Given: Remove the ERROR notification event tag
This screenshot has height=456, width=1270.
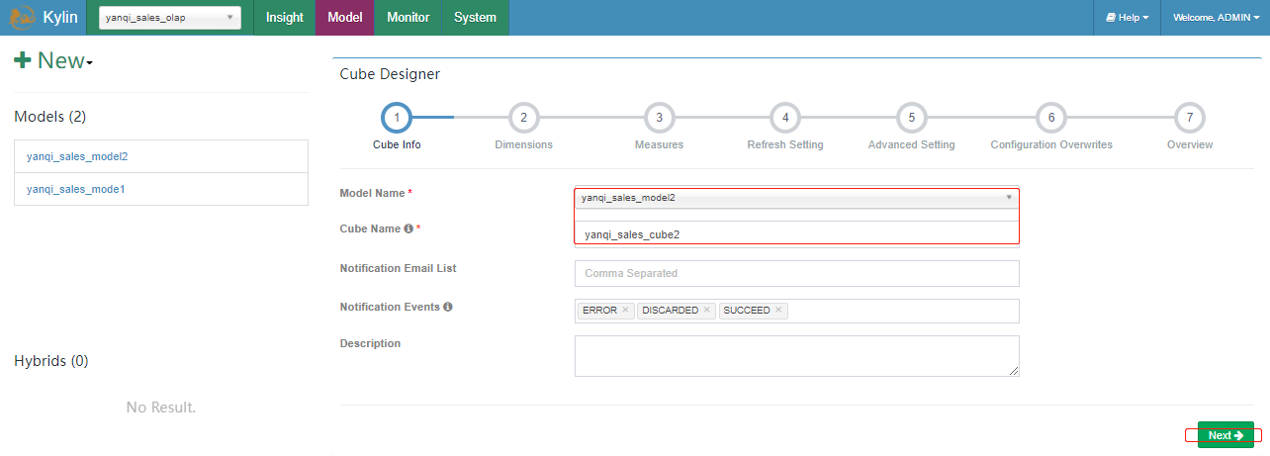Looking at the screenshot, I should point(625,311).
